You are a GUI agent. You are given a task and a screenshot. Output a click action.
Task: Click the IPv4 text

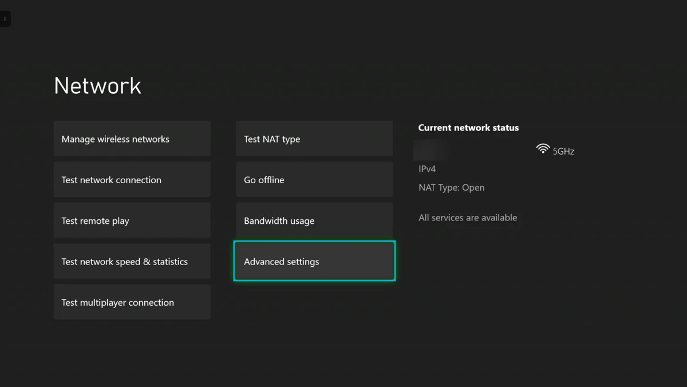[427, 169]
